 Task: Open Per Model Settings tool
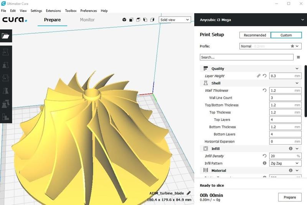pos(6,104)
